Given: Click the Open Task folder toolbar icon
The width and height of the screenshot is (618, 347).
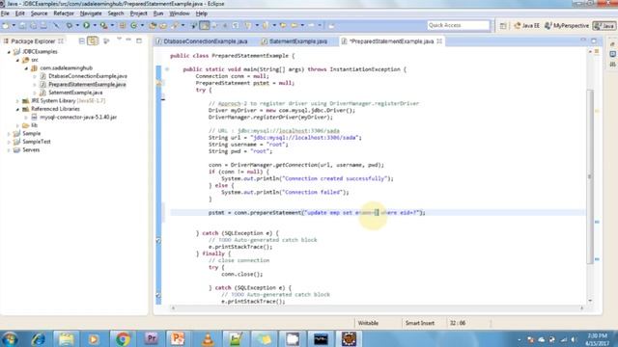Looking at the screenshot, I should click(x=163, y=25).
